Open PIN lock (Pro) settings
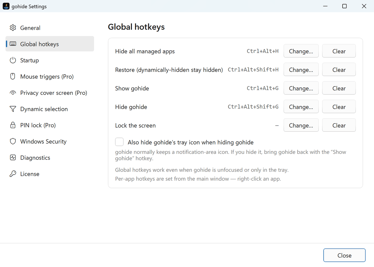Viewport: 374px width, 267px height. click(x=50, y=125)
